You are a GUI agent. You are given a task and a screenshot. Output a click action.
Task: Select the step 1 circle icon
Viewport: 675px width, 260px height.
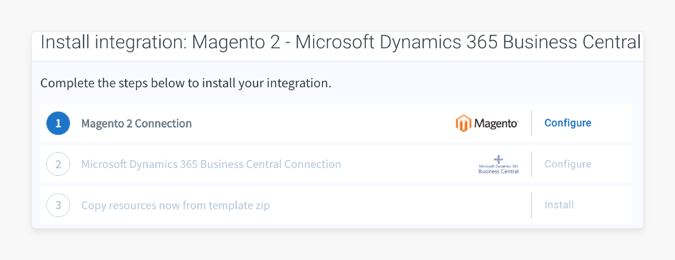(x=58, y=123)
